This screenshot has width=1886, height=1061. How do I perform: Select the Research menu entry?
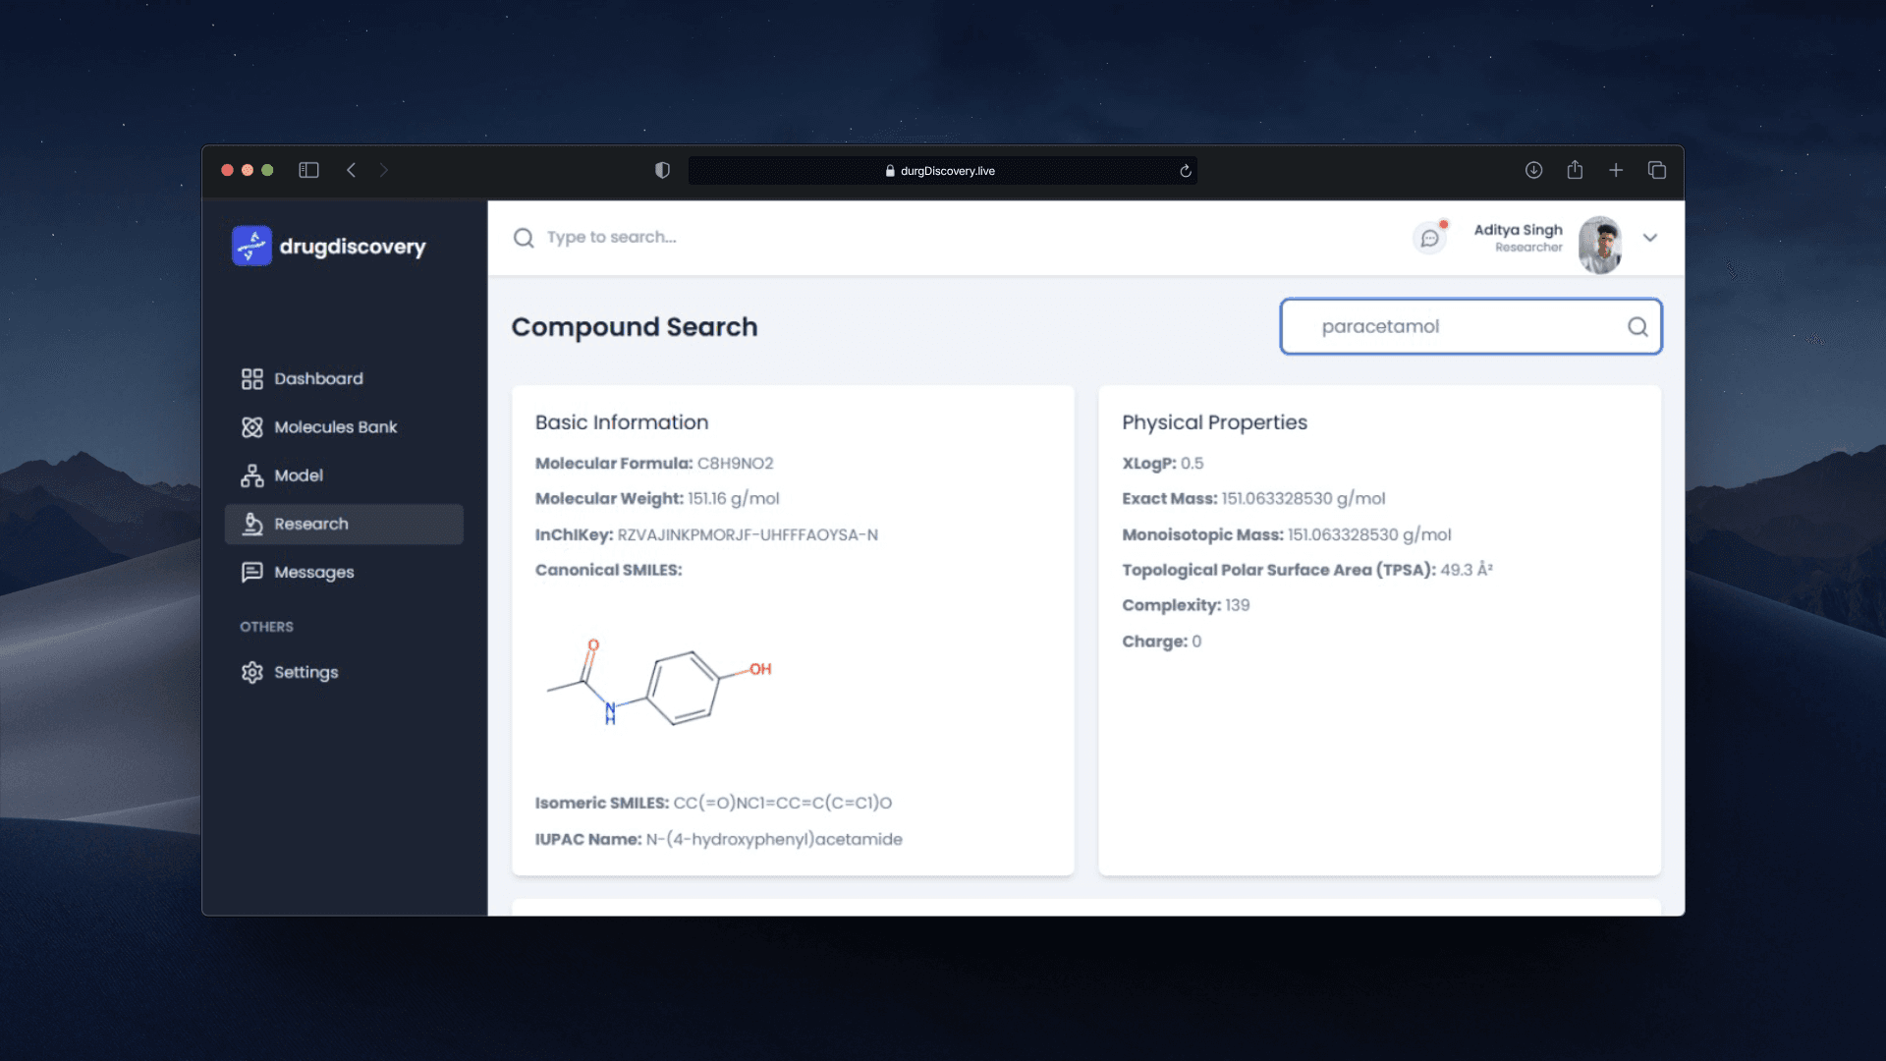pyautogui.click(x=310, y=524)
